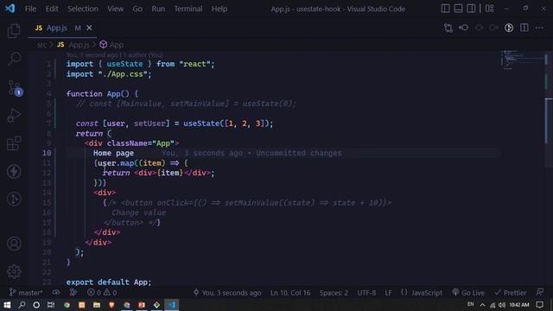Open the Windows notification center
This screenshot has height=311, width=553.
(539, 305)
